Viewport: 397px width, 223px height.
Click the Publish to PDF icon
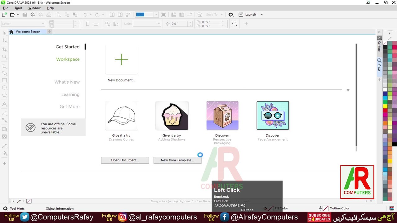(128, 15)
